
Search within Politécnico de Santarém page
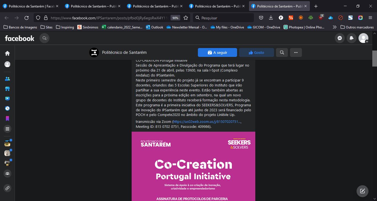point(282,52)
